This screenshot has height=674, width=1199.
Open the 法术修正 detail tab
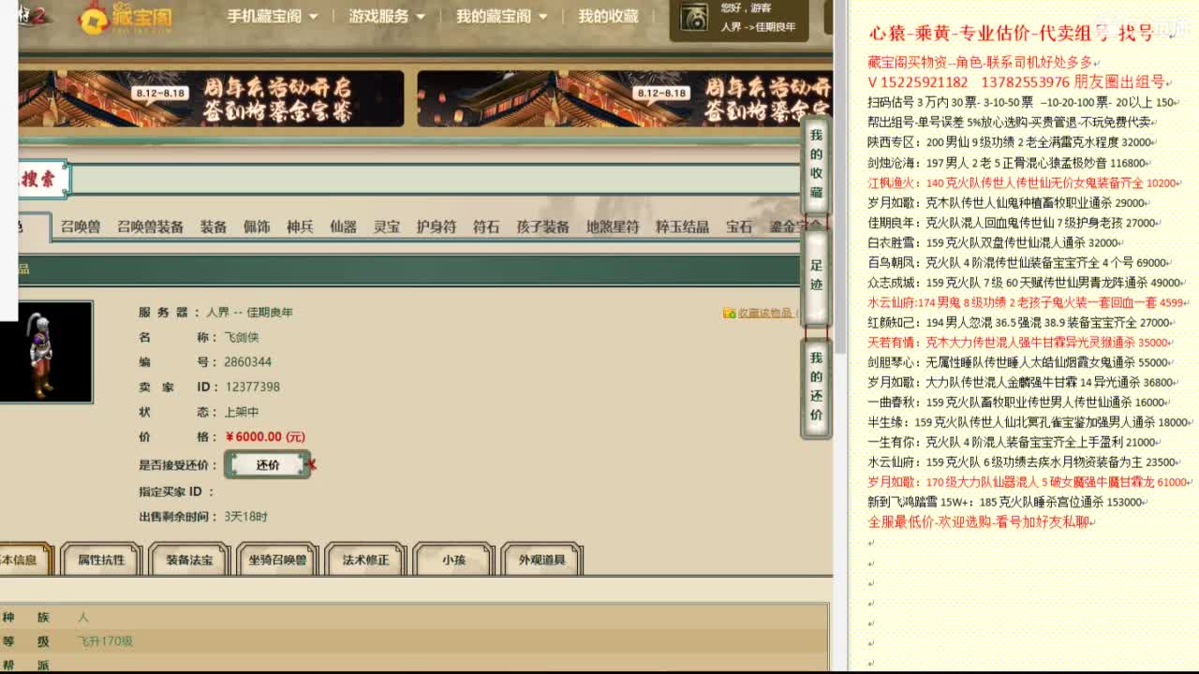[x=365, y=560]
